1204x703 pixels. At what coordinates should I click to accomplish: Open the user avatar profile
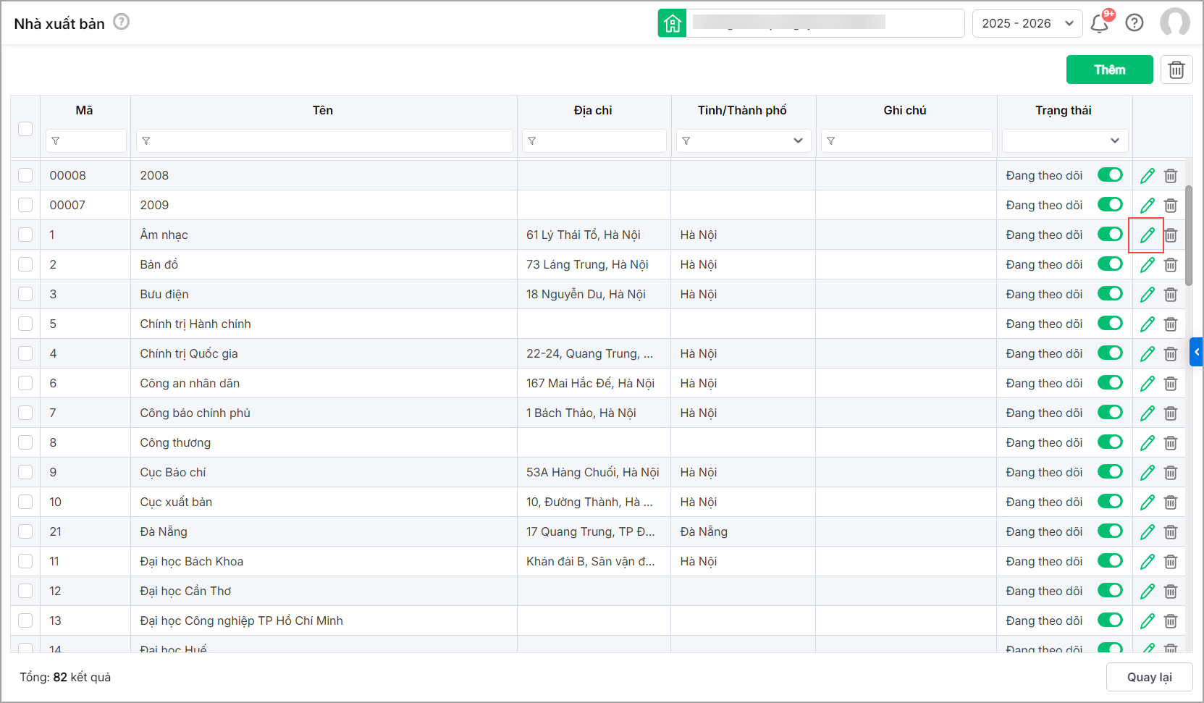pos(1174,22)
